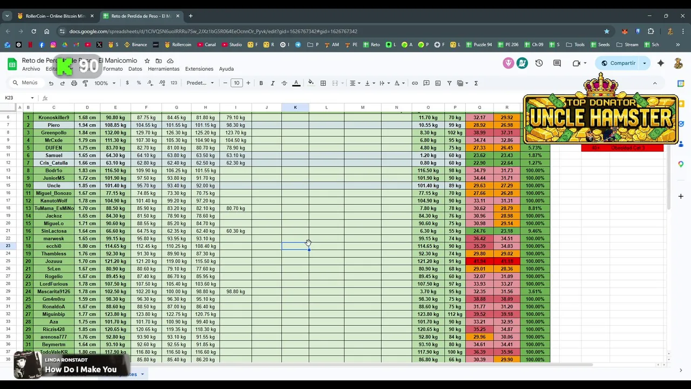
Task: Open the name box dropdown arrow
Action: (32, 98)
